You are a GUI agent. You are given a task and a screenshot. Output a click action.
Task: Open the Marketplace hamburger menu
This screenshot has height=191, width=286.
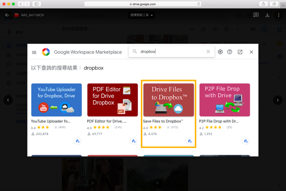(x=34, y=52)
